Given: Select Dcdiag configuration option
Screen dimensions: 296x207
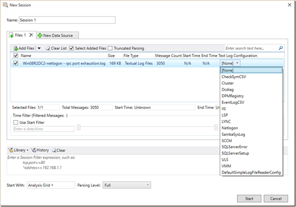Looking at the screenshot, I should pyautogui.click(x=251, y=89).
